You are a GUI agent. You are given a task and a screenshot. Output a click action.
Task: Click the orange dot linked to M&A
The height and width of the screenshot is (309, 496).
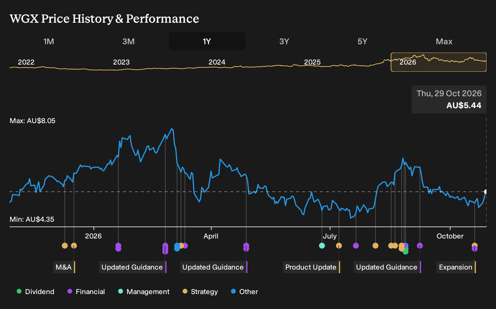(74, 246)
